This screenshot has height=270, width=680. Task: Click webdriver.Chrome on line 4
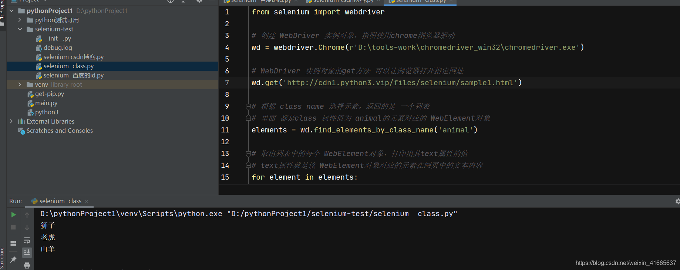309,47
